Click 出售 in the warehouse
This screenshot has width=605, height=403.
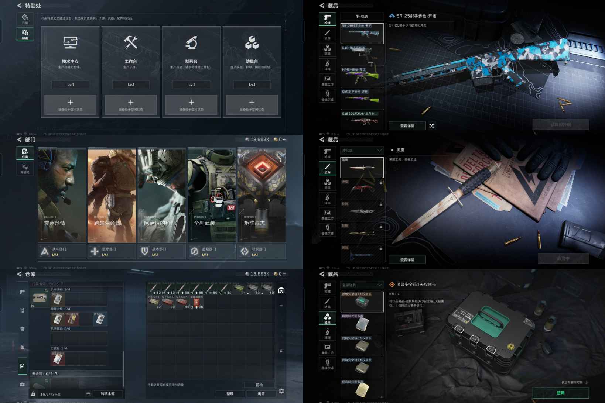pyautogui.click(x=261, y=394)
